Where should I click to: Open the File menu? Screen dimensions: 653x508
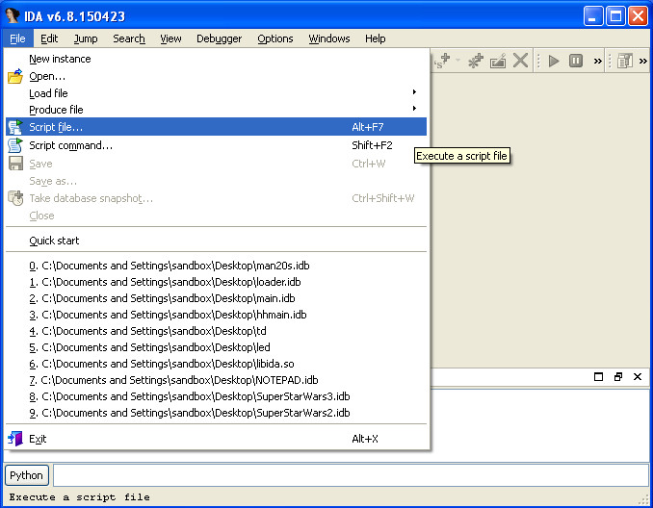[17, 38]
